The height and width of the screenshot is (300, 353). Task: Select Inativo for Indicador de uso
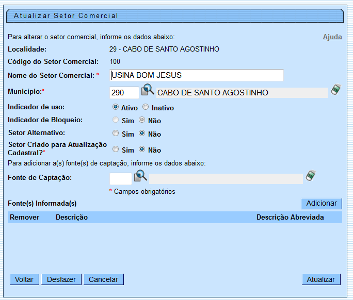click(x=146, y=108)
